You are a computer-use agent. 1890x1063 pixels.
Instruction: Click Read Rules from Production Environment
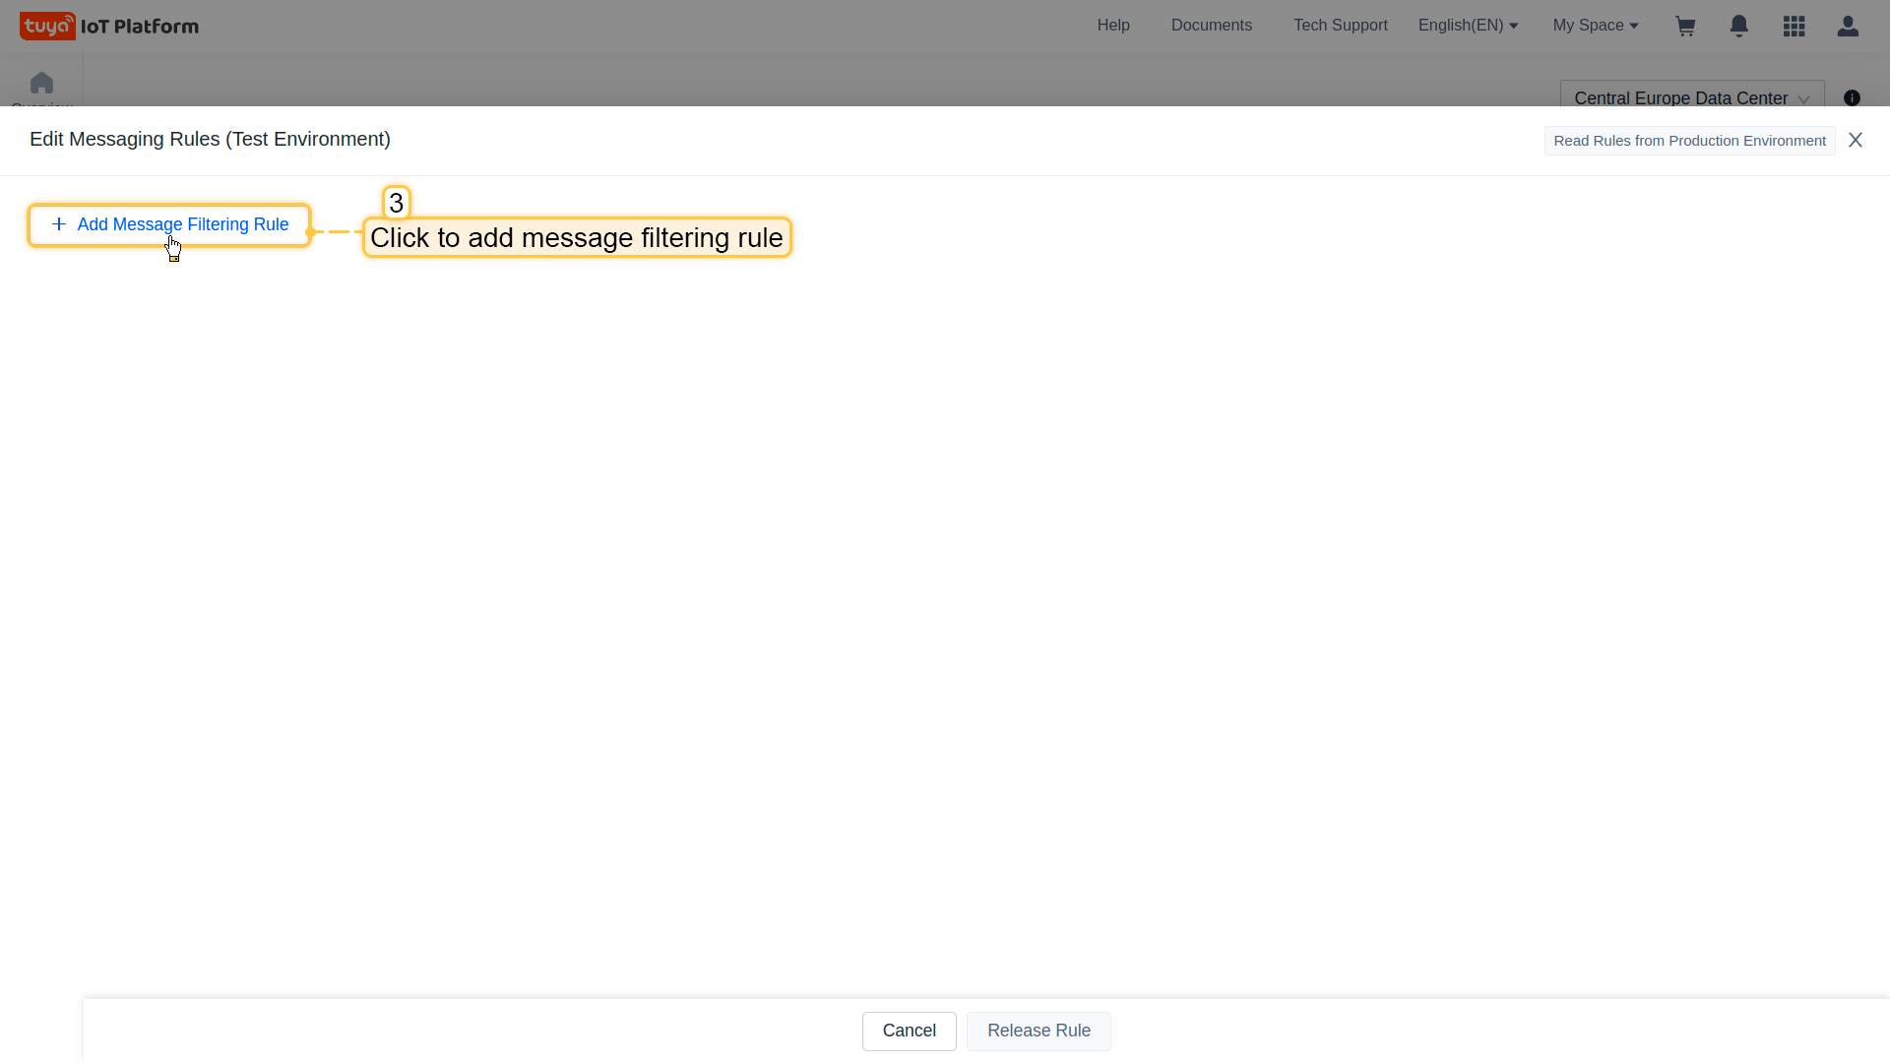[1689, 141]
